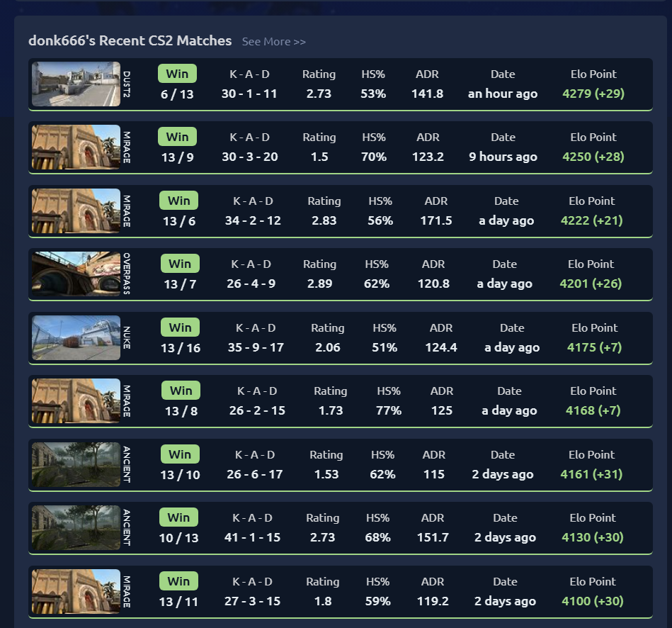Screen dimensions: 672x628
Task: Click the Win badge above the 13 / 9 score
Action: click(177, 137)
